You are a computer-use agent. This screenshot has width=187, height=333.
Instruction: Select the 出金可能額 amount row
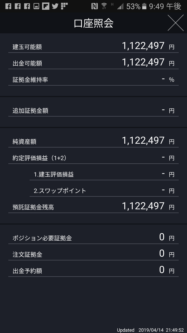[x=94, y=62]
